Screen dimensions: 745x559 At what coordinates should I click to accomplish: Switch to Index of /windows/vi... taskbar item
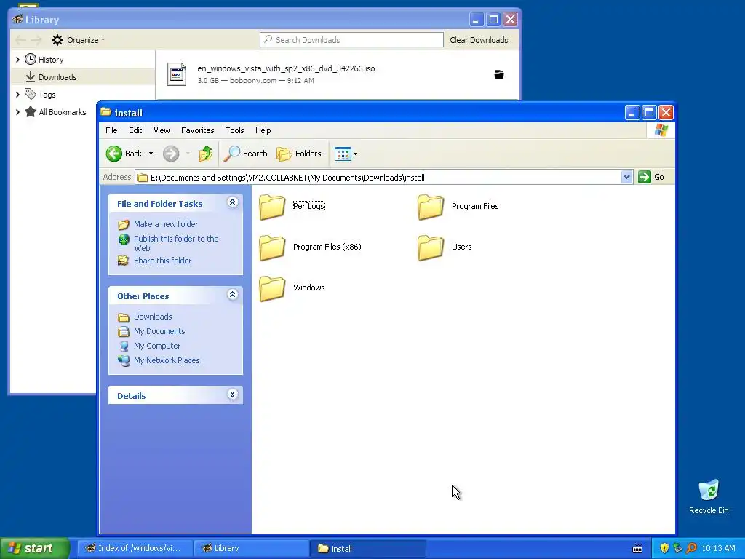point(135,548)
